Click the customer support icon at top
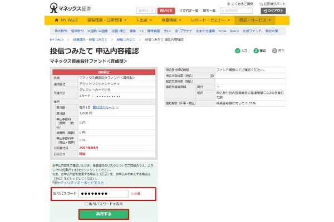This screenshot has width=334, height=222. tap(261, 4)
